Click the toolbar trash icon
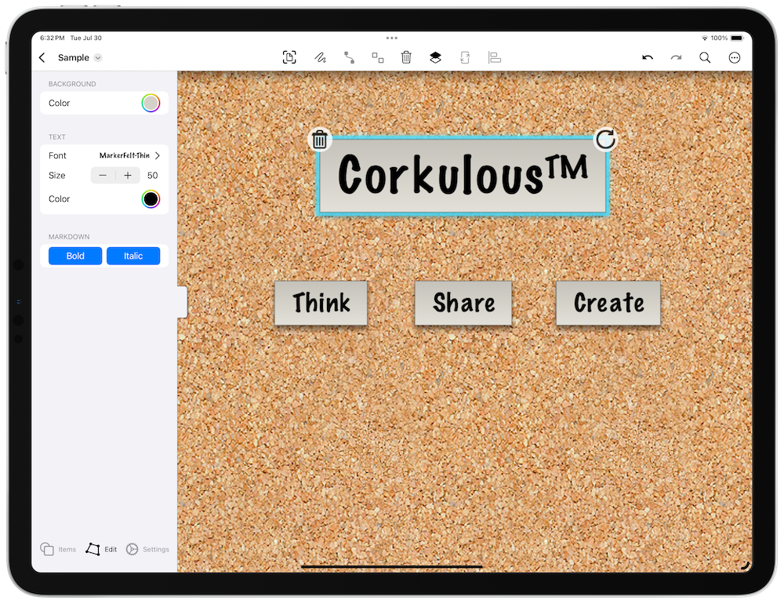The width and height of the screenshot is (784, 604). point(406,57)
